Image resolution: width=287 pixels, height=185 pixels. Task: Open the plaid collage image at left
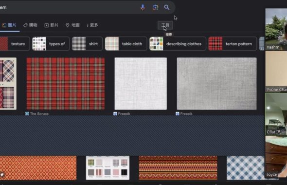tap(8, 84)
